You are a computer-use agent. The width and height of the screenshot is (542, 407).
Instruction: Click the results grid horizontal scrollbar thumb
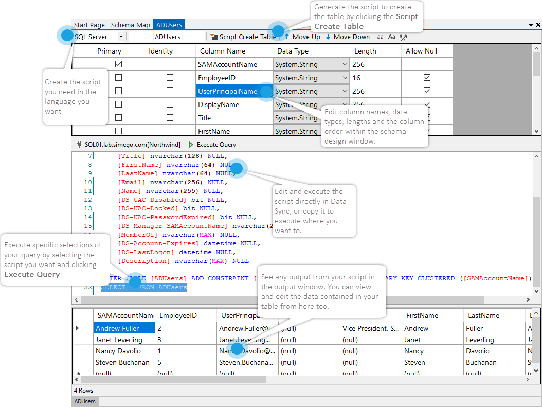point(173,379)
